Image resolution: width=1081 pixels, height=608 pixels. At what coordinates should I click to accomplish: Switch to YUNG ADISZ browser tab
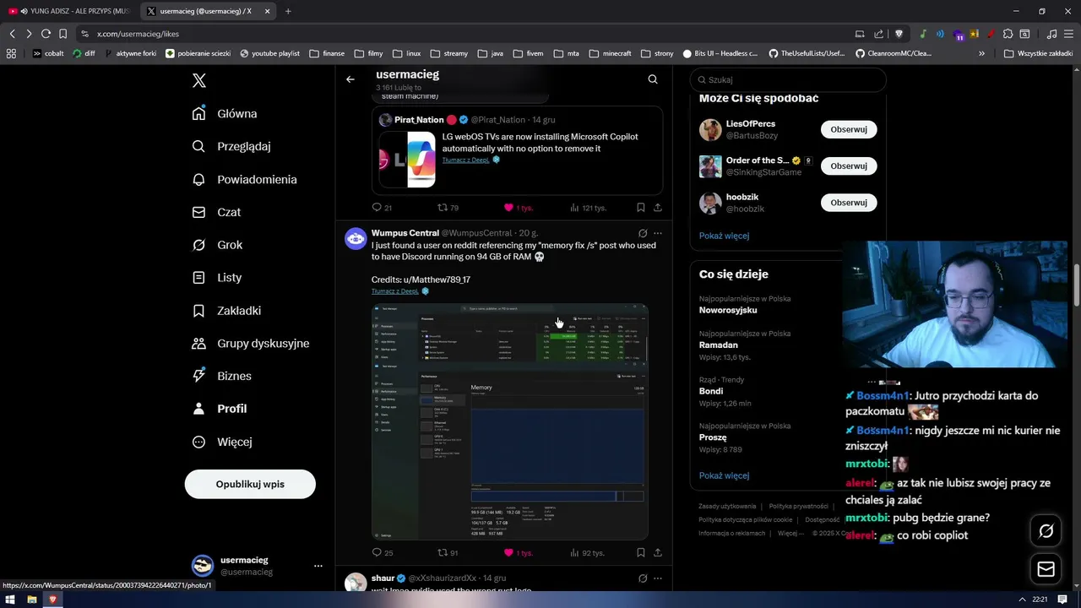point(69,11)
